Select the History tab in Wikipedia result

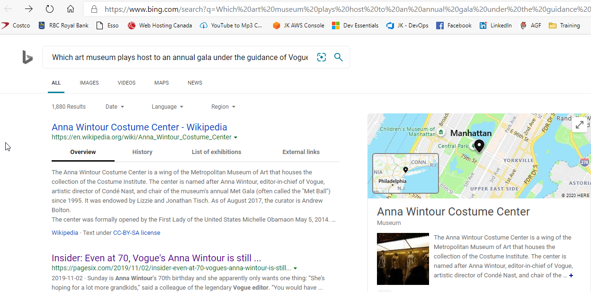coord(142,152)
